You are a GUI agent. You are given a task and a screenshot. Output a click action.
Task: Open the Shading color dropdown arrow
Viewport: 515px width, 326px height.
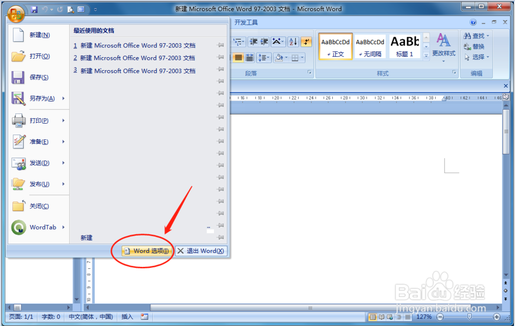click(x=286, y=58)
